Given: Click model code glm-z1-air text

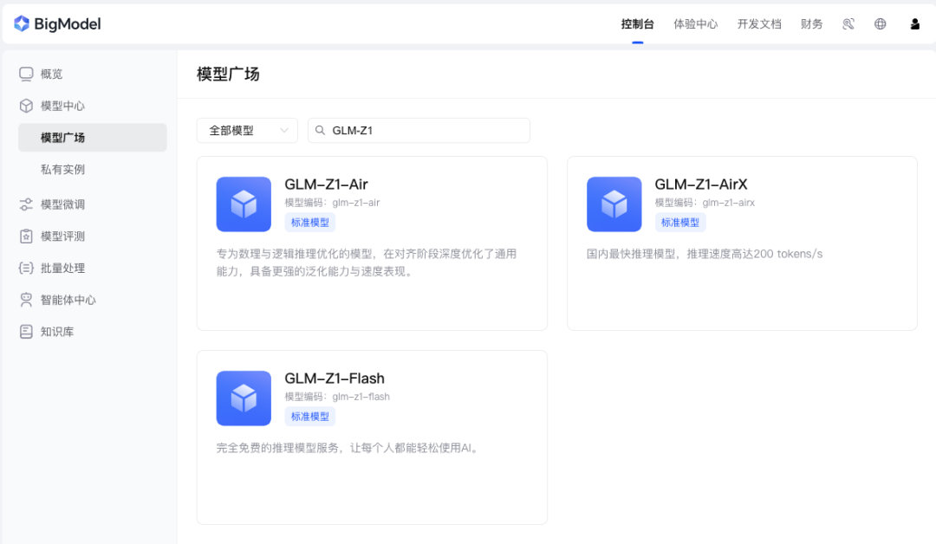Looking at the screenshot, I should point(356,203).
